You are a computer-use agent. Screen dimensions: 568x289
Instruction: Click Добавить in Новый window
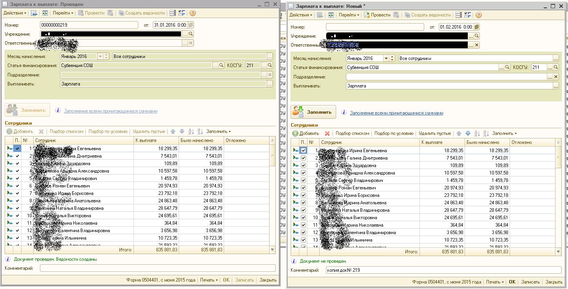click(x=306, y=133)
